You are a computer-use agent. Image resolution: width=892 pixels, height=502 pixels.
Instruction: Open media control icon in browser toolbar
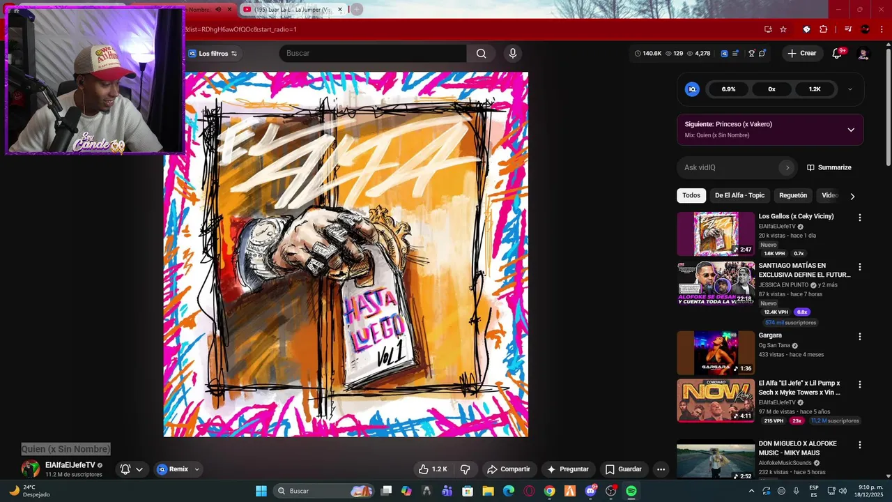[848, 29]
